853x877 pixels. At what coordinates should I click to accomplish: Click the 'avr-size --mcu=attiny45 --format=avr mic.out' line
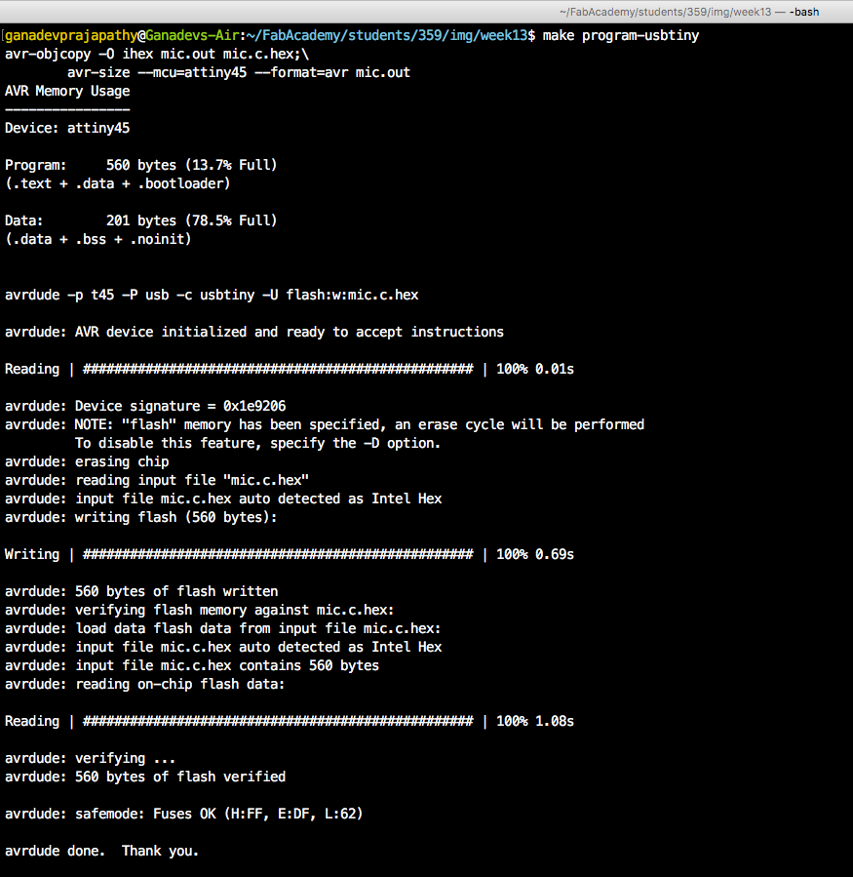coord(239,72)
